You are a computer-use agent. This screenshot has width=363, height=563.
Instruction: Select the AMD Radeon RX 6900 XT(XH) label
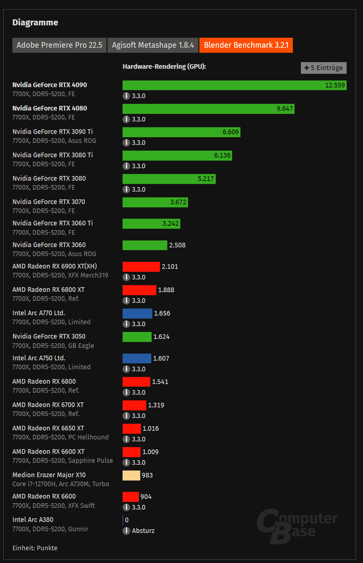(x=55, y=266)
